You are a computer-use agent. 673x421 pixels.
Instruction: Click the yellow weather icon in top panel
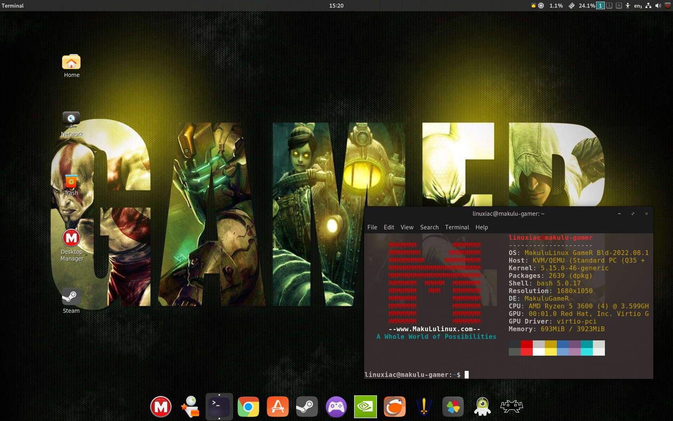click(533, 6)
